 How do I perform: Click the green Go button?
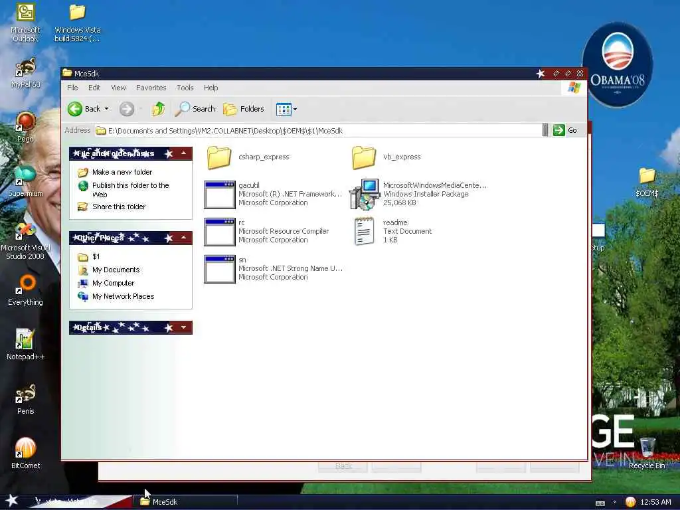click(x=565, y=130)
